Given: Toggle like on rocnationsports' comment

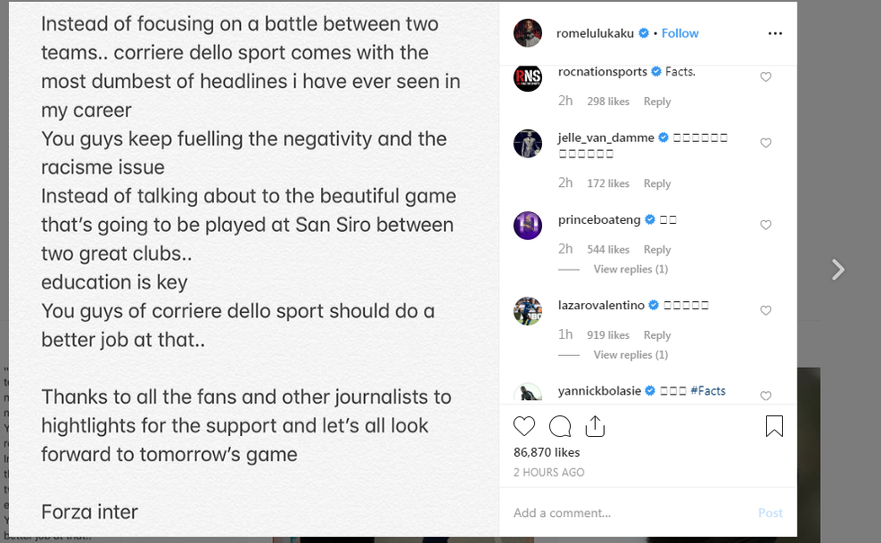Looking at the screenshot, I should click(x=765, y=76).
